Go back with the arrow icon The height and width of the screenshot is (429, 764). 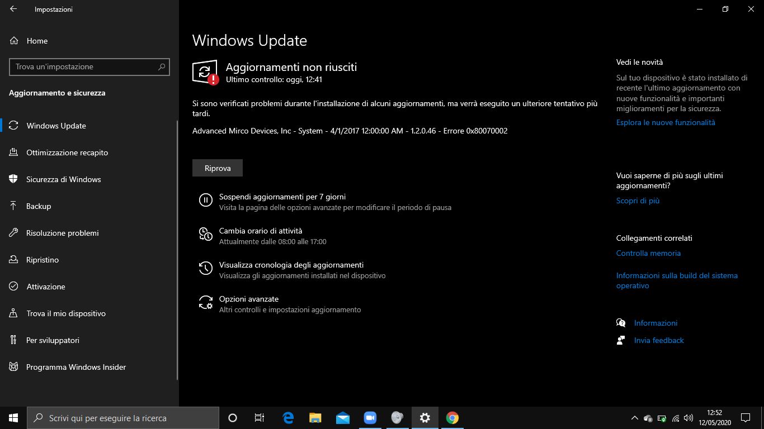[x=13, y=9]
